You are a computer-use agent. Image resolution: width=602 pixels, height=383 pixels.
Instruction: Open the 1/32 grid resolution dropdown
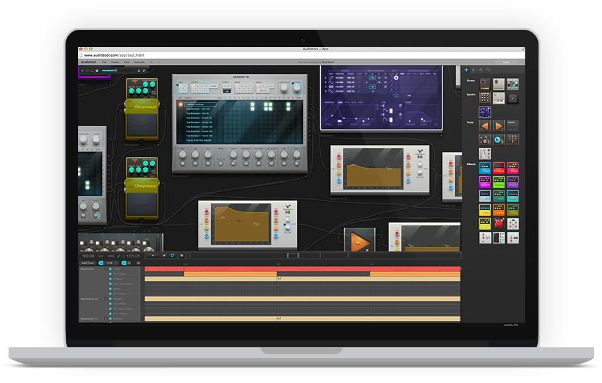click(x=110, y=263)
